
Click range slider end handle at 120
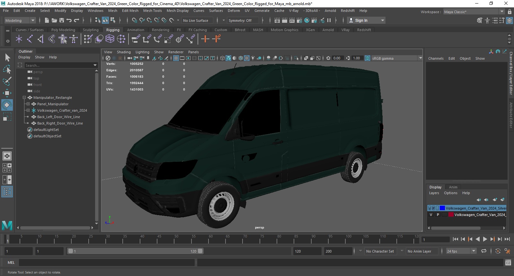(200, 251)
